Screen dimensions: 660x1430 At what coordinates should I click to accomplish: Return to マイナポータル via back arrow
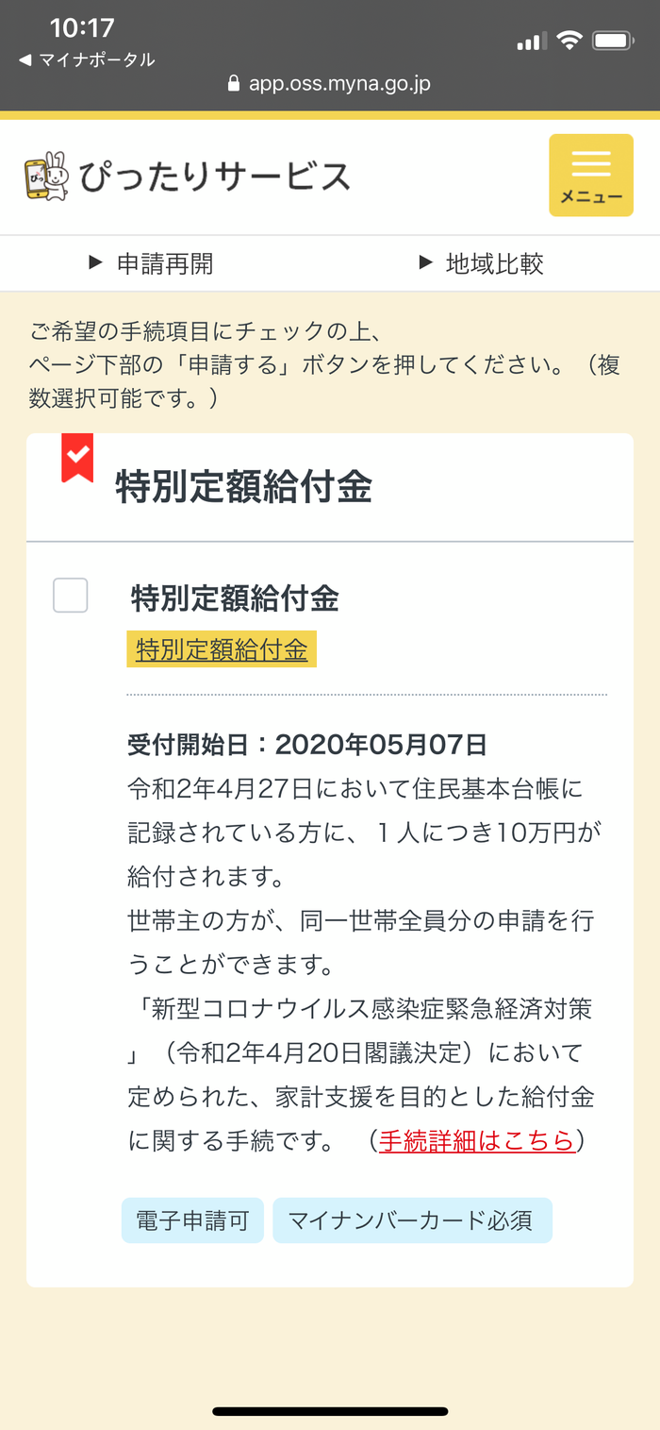coord(87,60)
